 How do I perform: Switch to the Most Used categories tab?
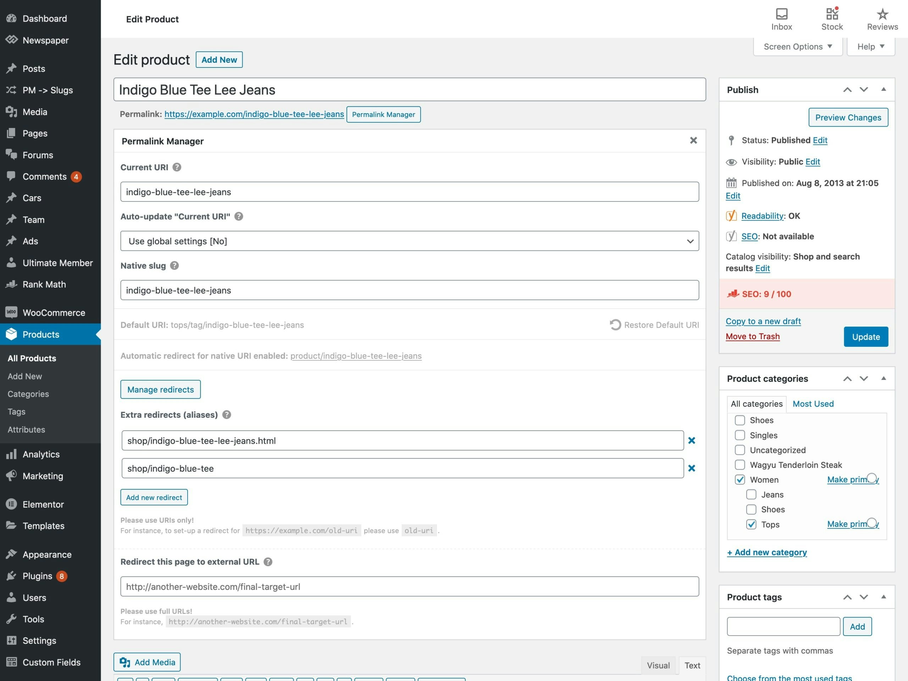click(813, 404)
